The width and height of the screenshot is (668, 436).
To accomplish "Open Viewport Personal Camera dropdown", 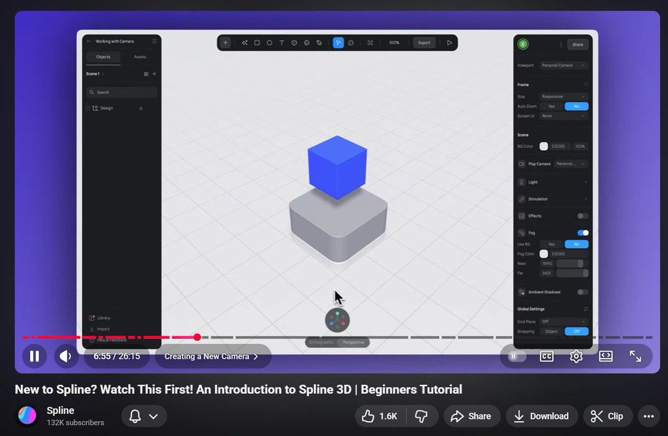I will click(564, 65).
